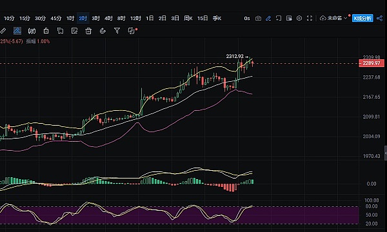
Task: Click the 2312.92 high price label
Action: point(235,57)
